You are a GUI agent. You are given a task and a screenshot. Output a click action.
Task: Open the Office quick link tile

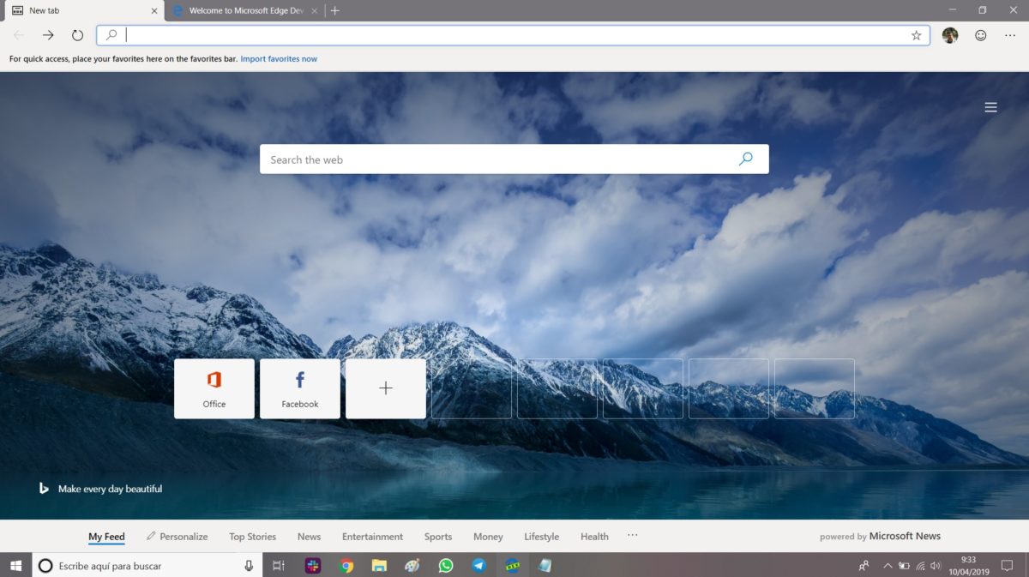coord(214,388)
